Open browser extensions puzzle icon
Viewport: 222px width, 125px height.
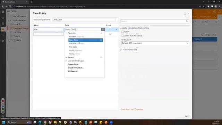(x=208, y=6)
